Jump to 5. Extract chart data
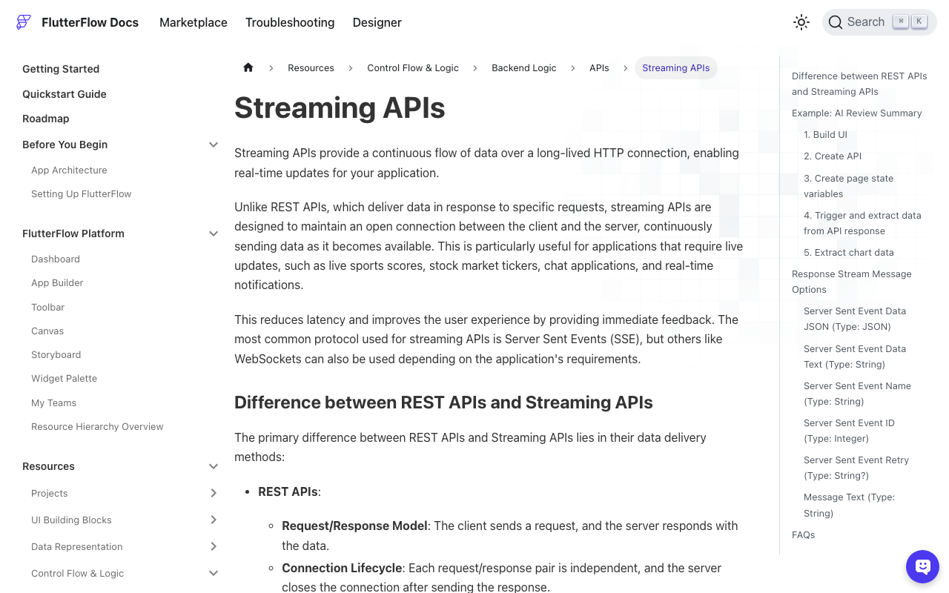This screenshot has height=593, width=949. click(849, 252)
